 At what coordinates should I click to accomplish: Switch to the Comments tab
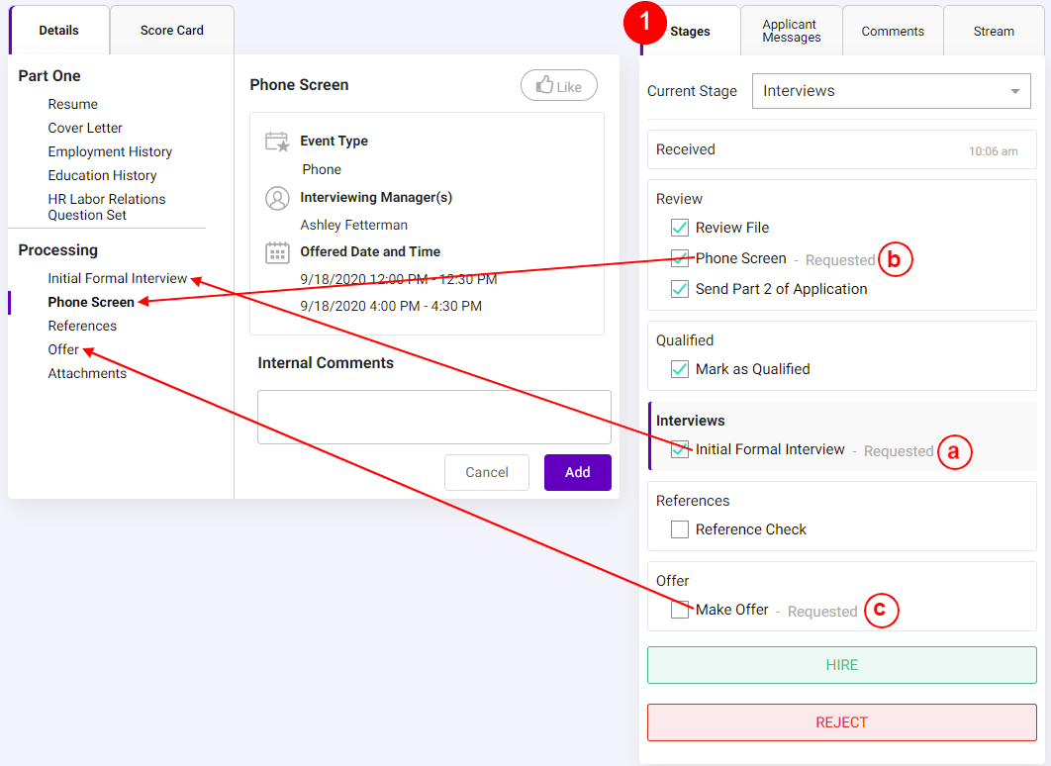coord(892,31)
